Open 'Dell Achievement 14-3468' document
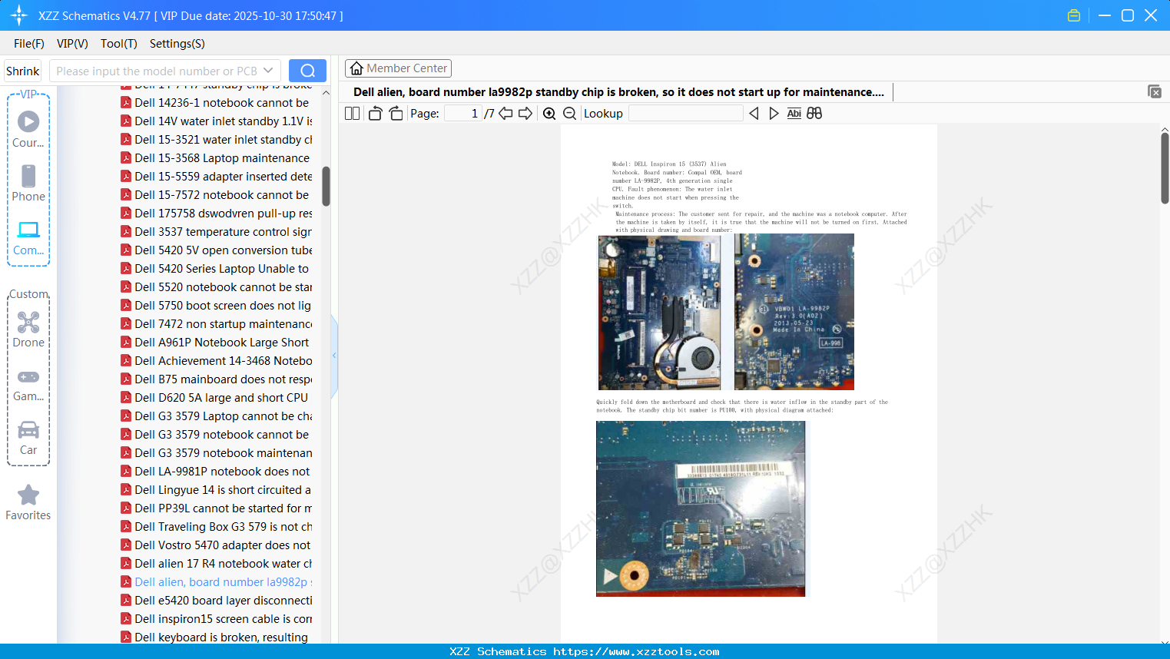This screenshot has width=1170, height=659. tap(217, 361)
